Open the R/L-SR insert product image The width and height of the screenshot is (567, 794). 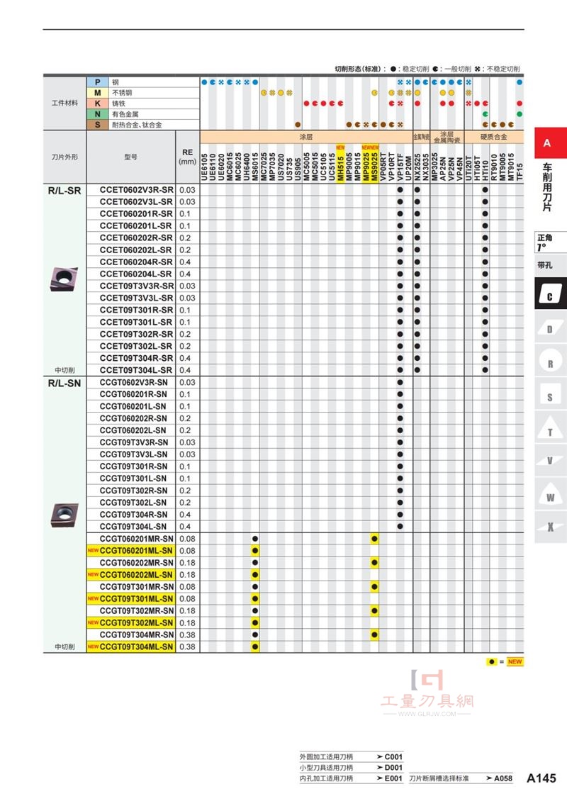tap(64, 279)
